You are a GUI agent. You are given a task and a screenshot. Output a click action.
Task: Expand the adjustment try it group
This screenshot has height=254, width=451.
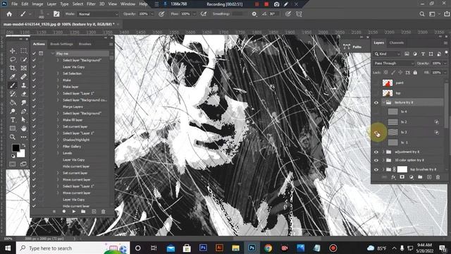point(383,152)
